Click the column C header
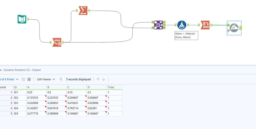Viewport: 256px width, 129px height. (77, 87)
